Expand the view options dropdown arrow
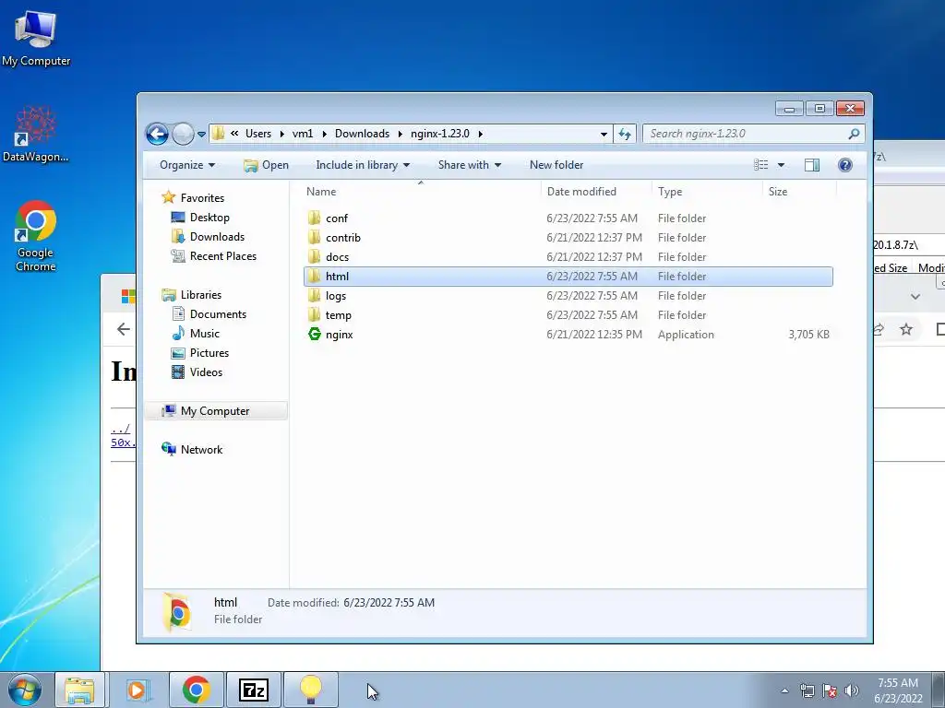The image size is (945, 708). [x=781, y=165]
